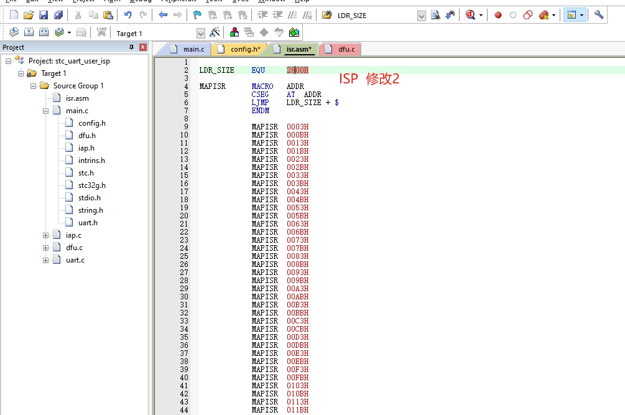Start debug session with magnifier icon
The width and height of the screenshot is (625, 415).
(x=471, y=15)
